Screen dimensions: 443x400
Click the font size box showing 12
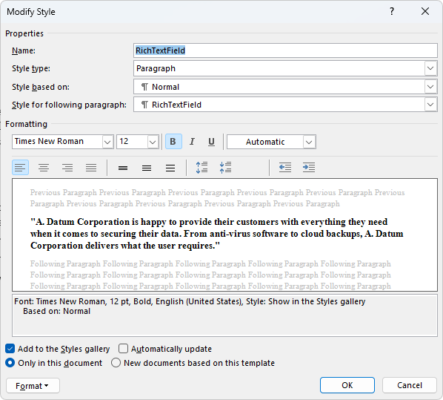click(x=138, y=142)
